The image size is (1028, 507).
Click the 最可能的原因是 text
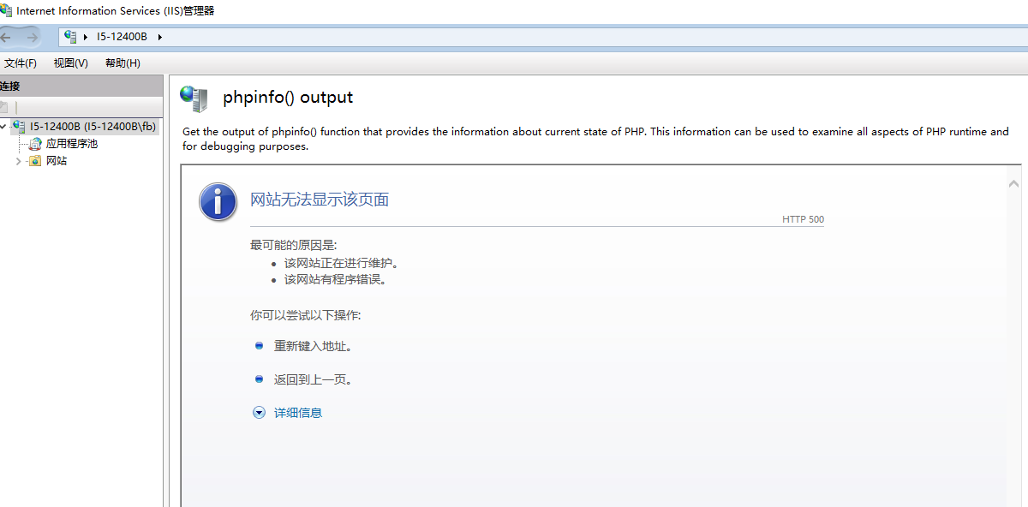pos(294,245)
